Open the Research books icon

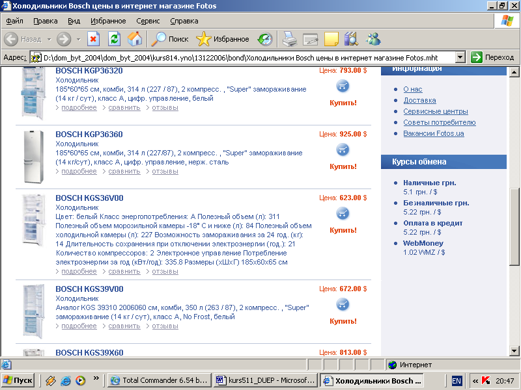point(351,39)
